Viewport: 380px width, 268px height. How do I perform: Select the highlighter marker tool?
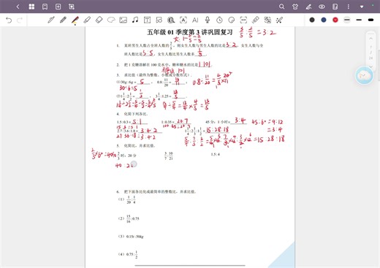(87, 20)
